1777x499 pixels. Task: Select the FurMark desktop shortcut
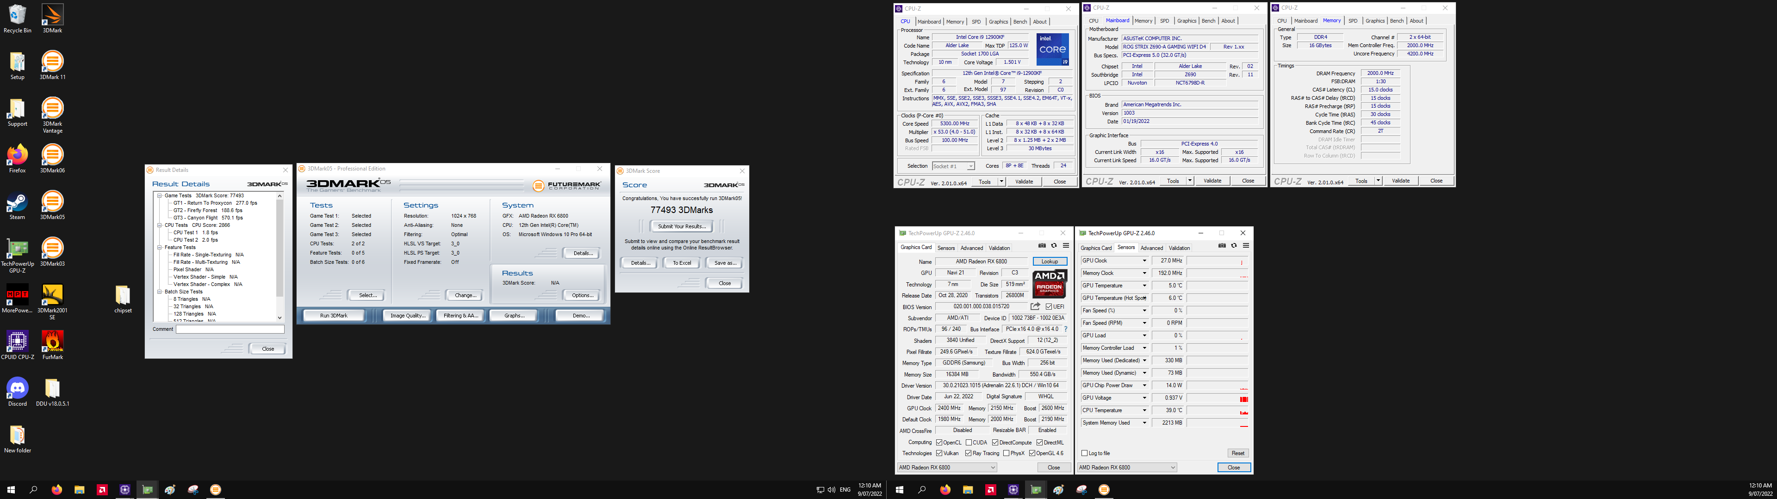click(52, 345)
